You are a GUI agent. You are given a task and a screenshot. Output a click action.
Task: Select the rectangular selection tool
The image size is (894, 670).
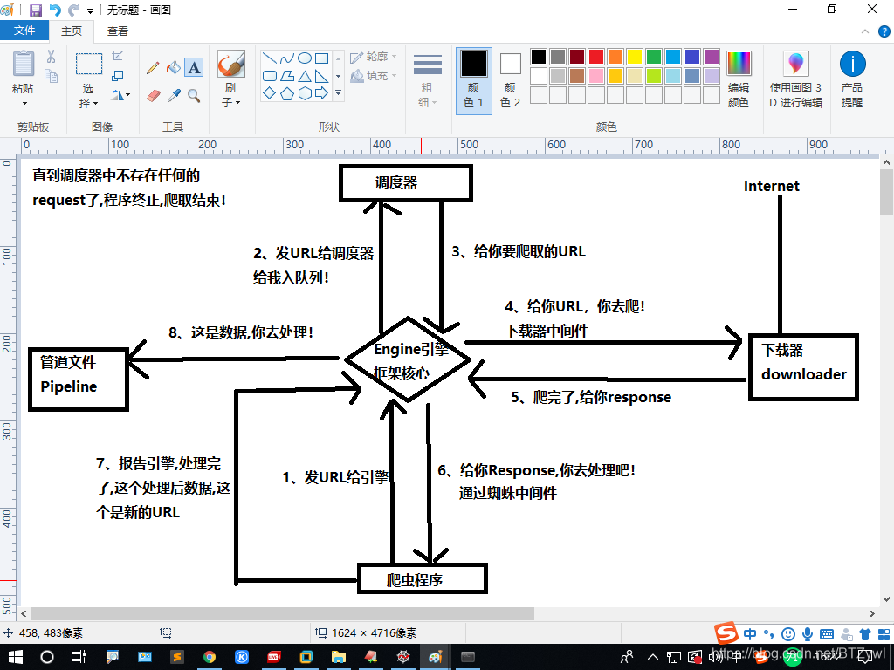[x=89, y=64]
